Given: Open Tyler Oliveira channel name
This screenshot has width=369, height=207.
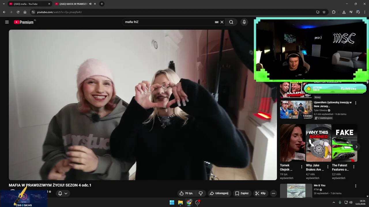Looking at the screenshot, I should (x=320, y=110).
